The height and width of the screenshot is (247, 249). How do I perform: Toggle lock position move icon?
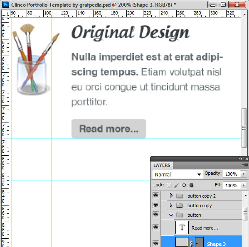184,185
